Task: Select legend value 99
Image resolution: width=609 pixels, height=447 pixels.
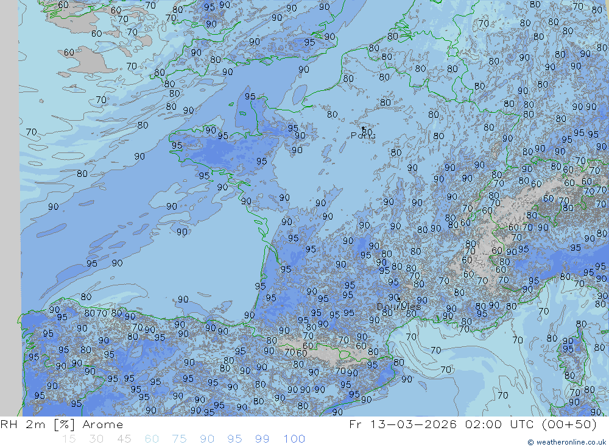Action: coord(262,439)
